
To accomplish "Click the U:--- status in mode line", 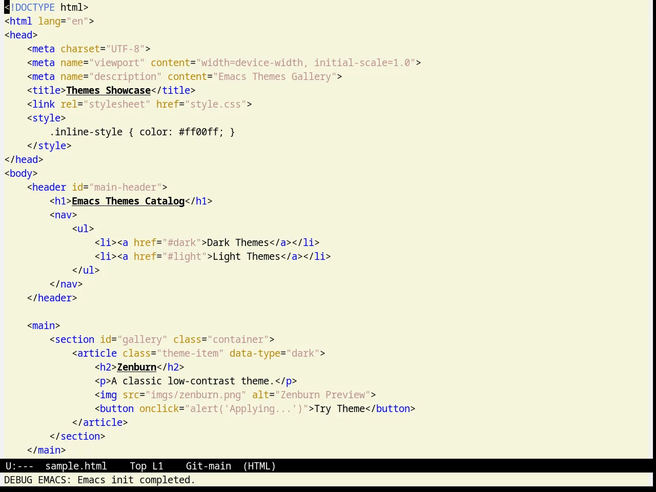I will [x=19, y=466].
